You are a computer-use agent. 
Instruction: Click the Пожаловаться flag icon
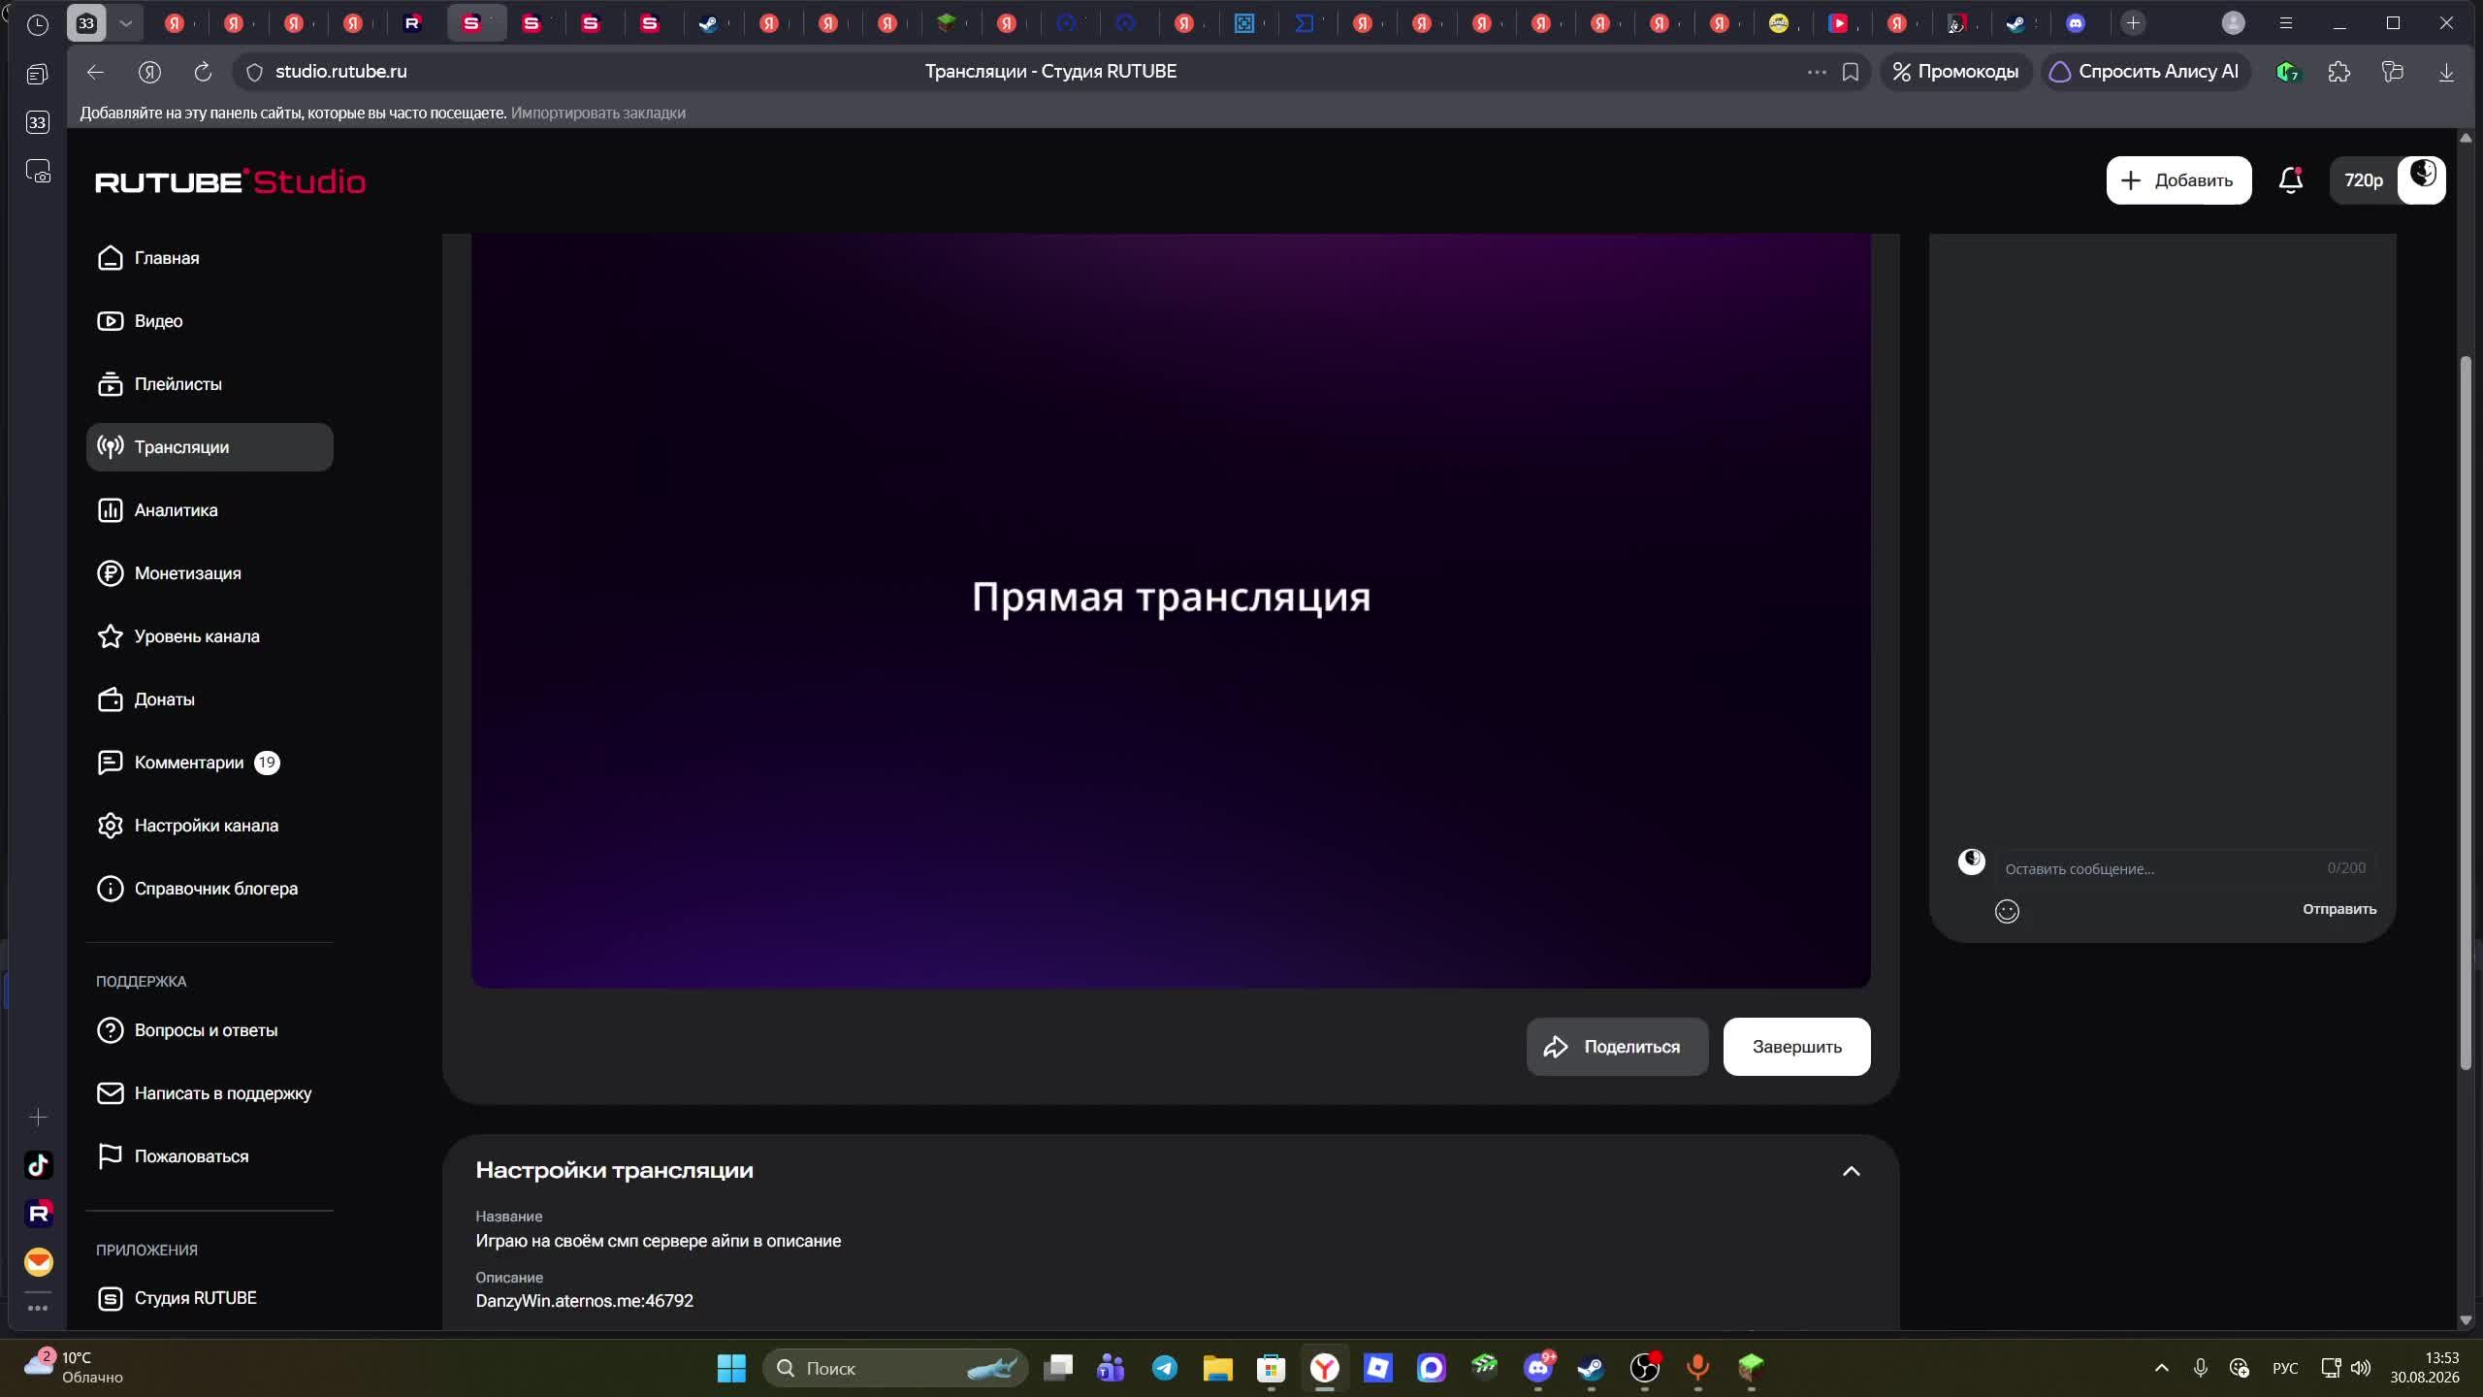tap(111, 1156)
